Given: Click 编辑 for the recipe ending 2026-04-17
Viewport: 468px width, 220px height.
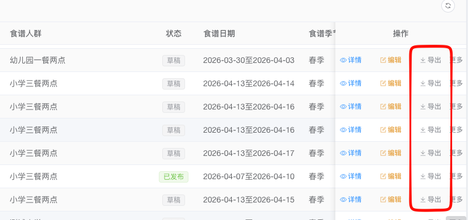Looking at the screenshot, I should coord(391,153).
